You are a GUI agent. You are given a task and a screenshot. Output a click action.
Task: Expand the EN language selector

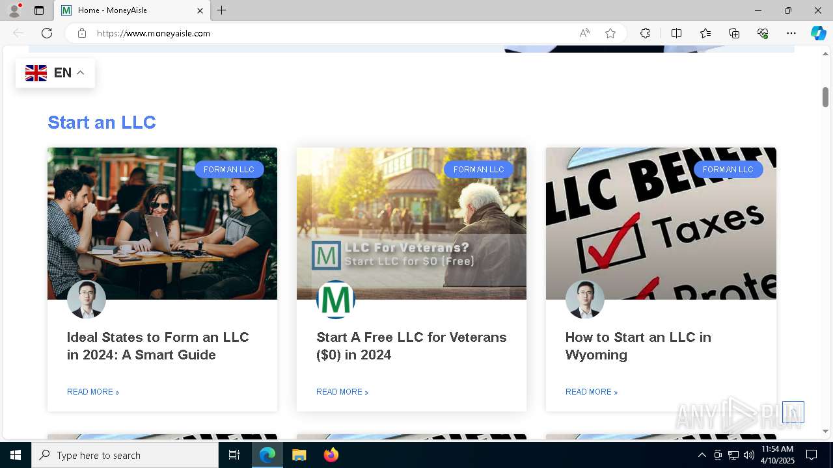tap(55, 73)
